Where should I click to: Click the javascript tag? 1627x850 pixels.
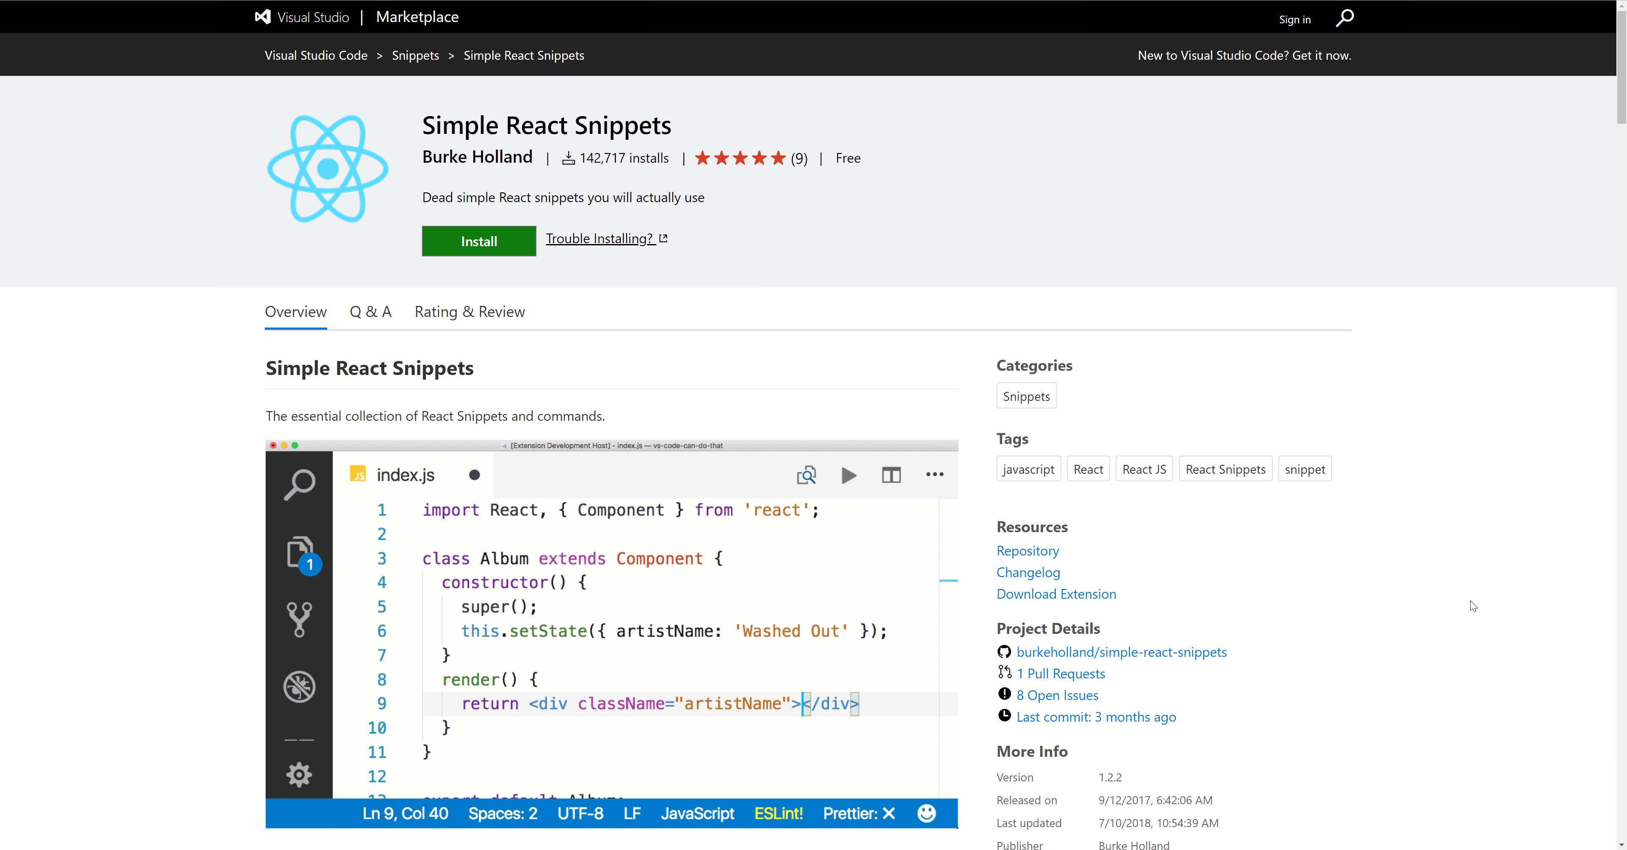(1028, 469)
